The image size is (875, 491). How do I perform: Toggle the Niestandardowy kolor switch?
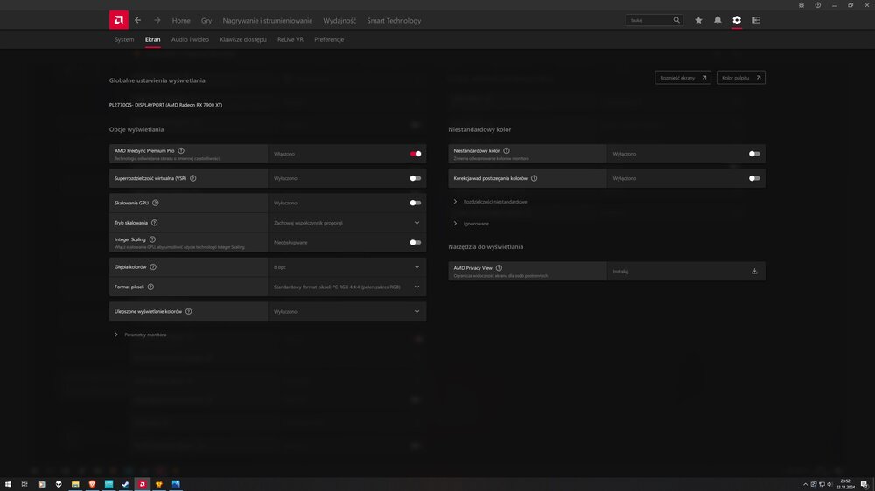coord(754,154)
